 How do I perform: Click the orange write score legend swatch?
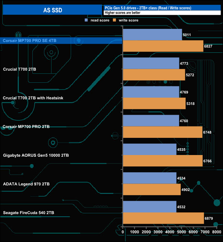click(115, 20)
